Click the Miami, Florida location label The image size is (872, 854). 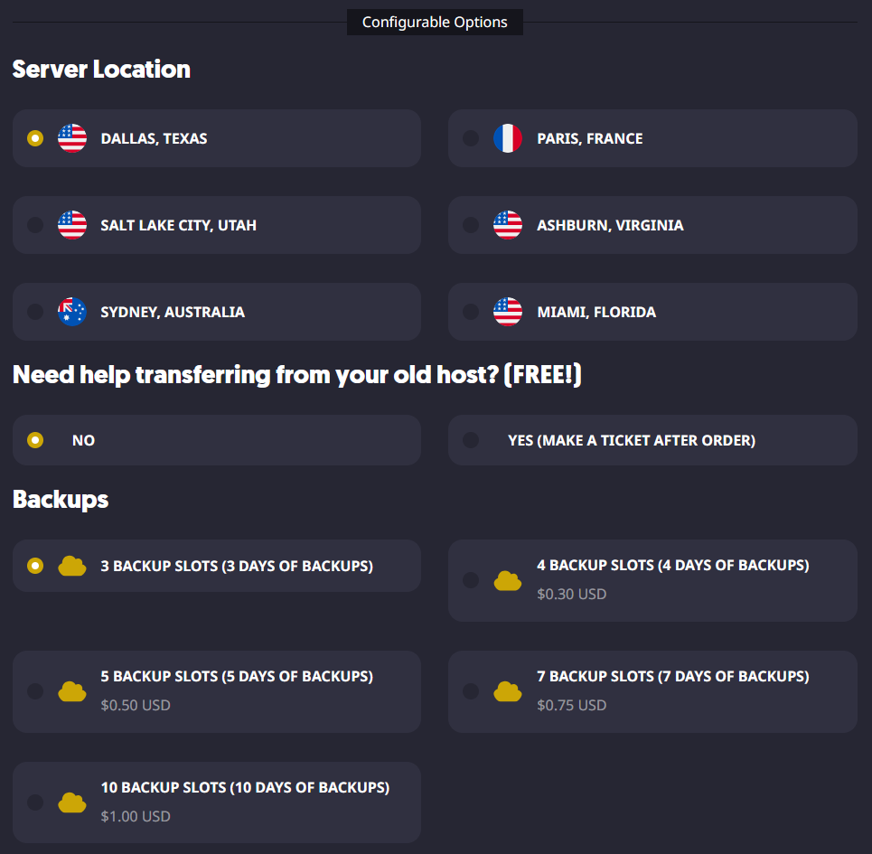click(596, 312)
